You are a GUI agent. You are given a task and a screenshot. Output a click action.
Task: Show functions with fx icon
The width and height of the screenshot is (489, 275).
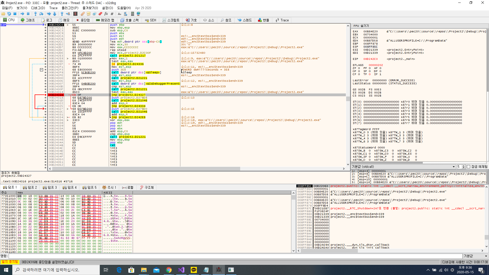[106, 14]
